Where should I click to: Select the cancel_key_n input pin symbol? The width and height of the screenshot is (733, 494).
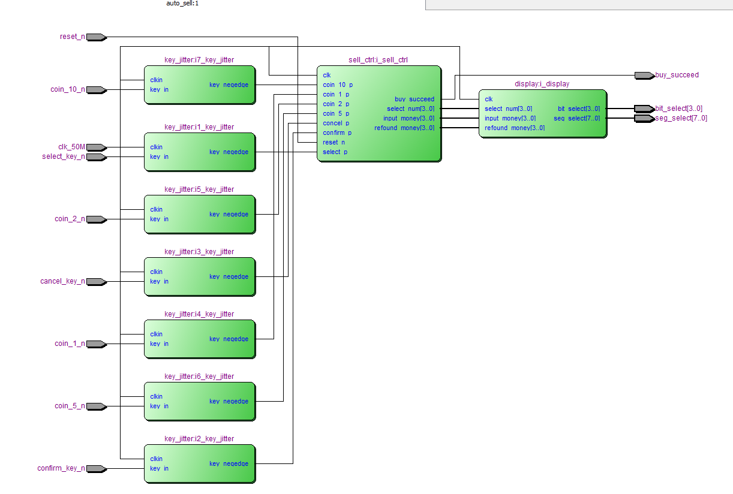pyautogui.click(x=97, y=282)
